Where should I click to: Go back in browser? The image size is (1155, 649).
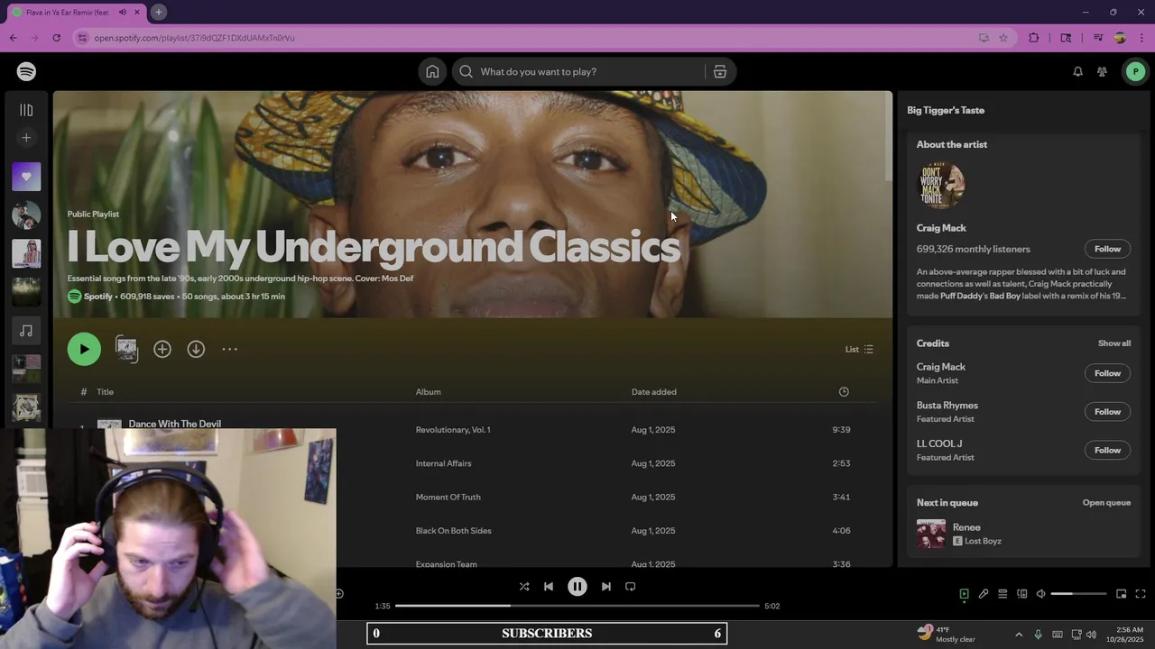pos(13,38)
